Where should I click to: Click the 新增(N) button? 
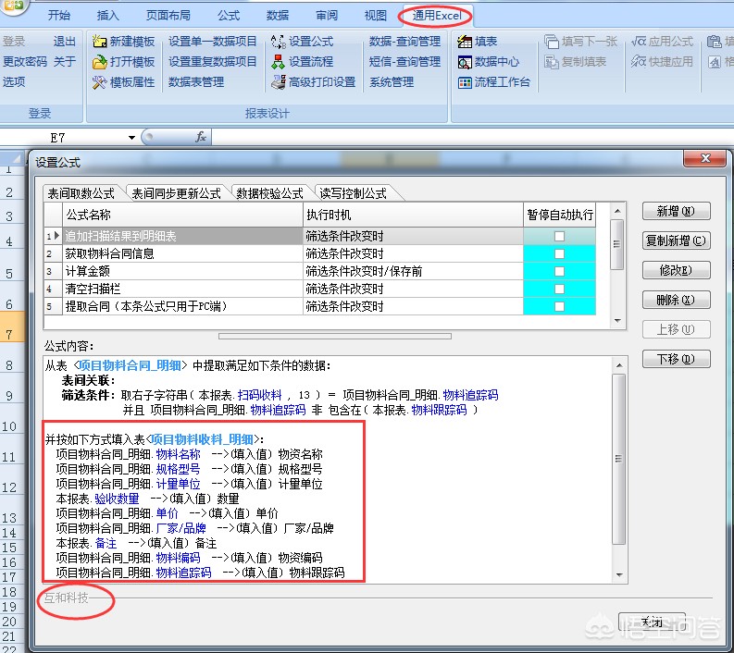676,211
